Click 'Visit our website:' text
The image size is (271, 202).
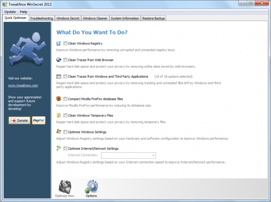point(20,78)
